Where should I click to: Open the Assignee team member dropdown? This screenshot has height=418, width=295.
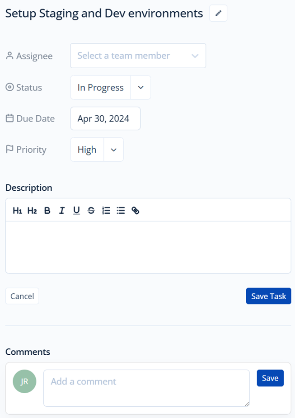coord(138,56)
